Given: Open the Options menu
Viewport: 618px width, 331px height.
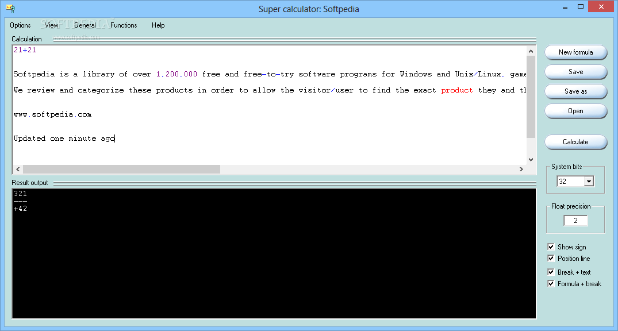Looking at the screenshot, I should coord(20,25).
